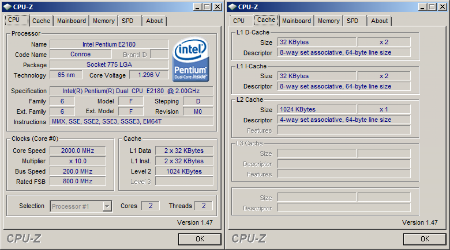Close the right CPU-Z window
The height and width of the screenshot is (250, 450).
(x=442, y=7)
